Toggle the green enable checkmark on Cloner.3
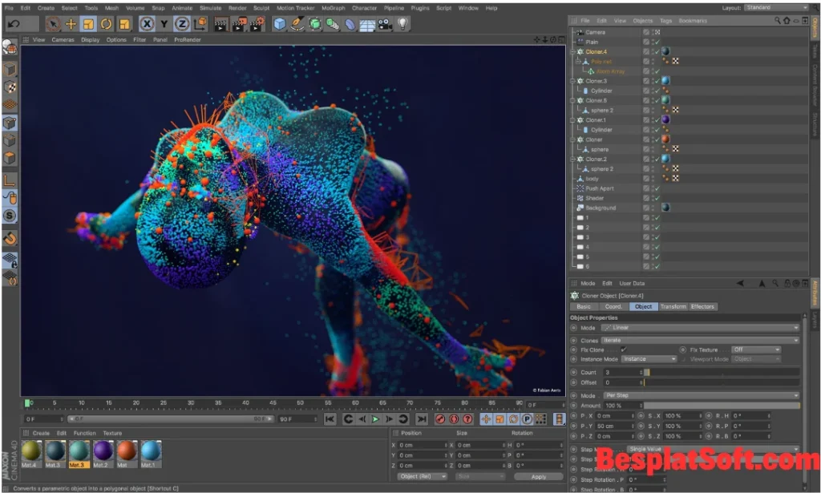 [657, 81]
